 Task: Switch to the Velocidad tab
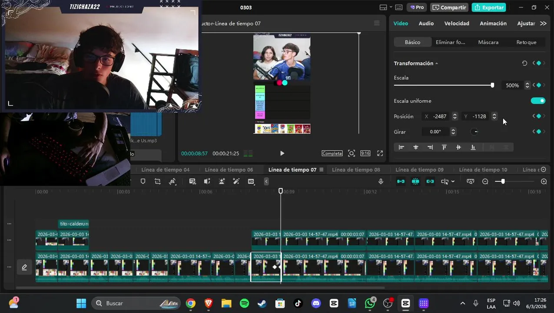coord(457,23)
